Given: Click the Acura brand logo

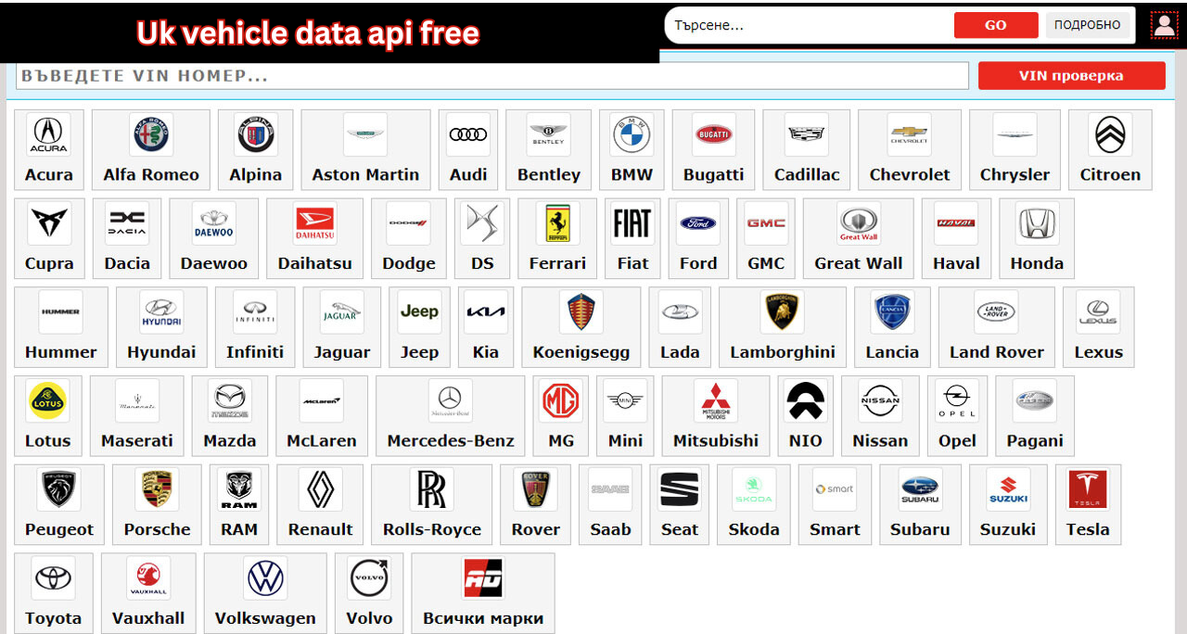Looking at the screenshot, I should tap(48, 135).
